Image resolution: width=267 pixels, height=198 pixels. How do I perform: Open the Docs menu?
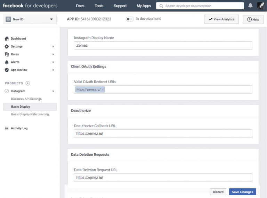click(80, 6)
